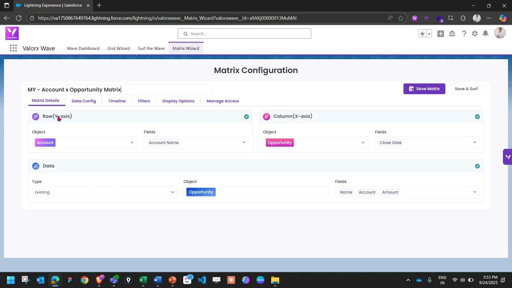Click the Save Matrix button

[x=424, y=89]
